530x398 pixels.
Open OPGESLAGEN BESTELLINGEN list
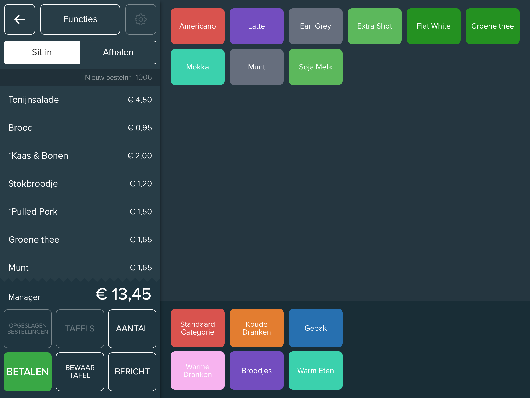click(28, 329)
